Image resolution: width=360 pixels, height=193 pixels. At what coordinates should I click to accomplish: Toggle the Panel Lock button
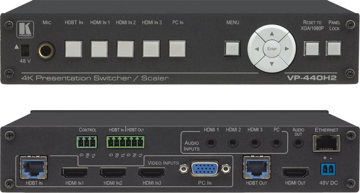[x=333, y=49]
